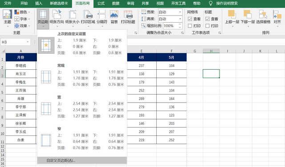Click Custom Margins (自定义页边距) entry
The height and width of the screenshot is (167, 285).
[82, 160]
